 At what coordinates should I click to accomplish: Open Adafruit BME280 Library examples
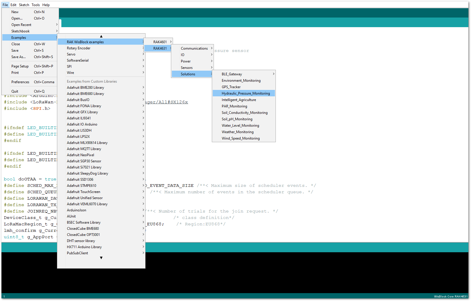pyautogui.click(x=101, y=88)
